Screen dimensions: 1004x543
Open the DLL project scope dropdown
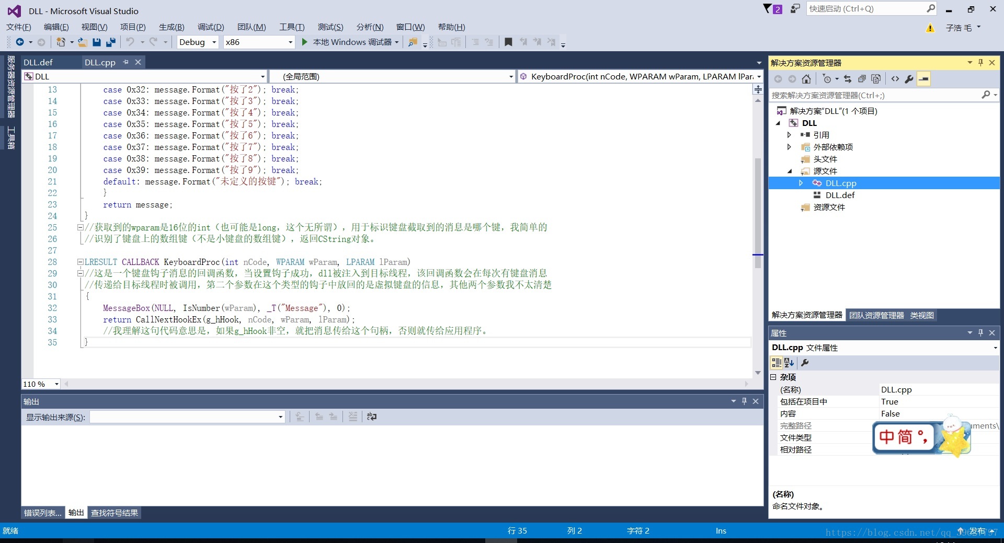263,77
